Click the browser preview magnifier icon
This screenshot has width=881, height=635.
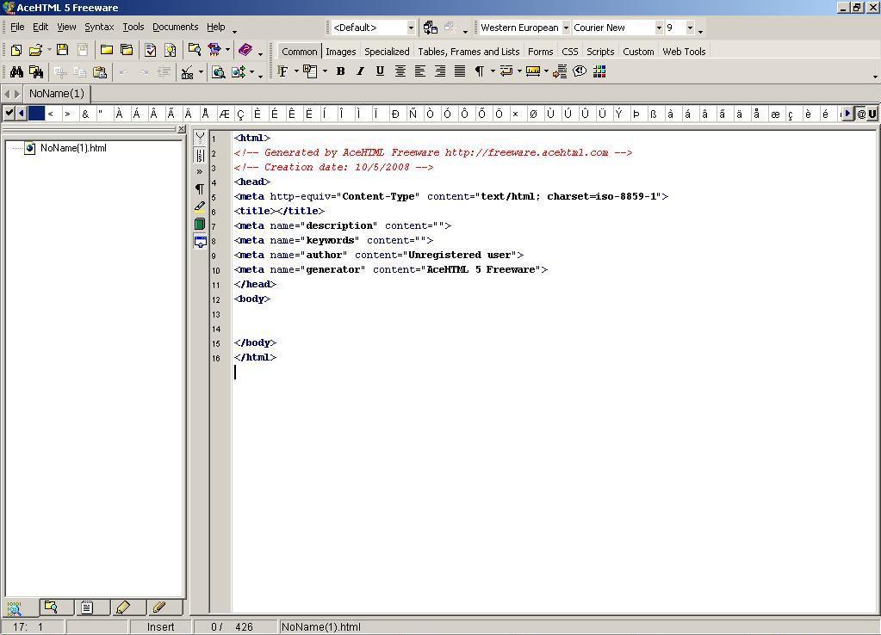click(218, 72)
